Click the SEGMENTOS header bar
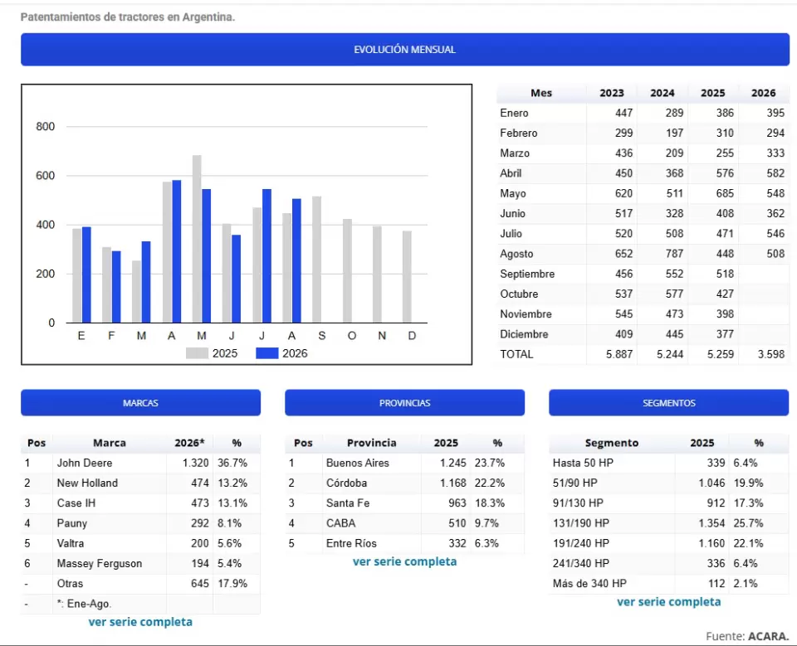797x646 pixels. pyautogui.click(x=669, y=403)
